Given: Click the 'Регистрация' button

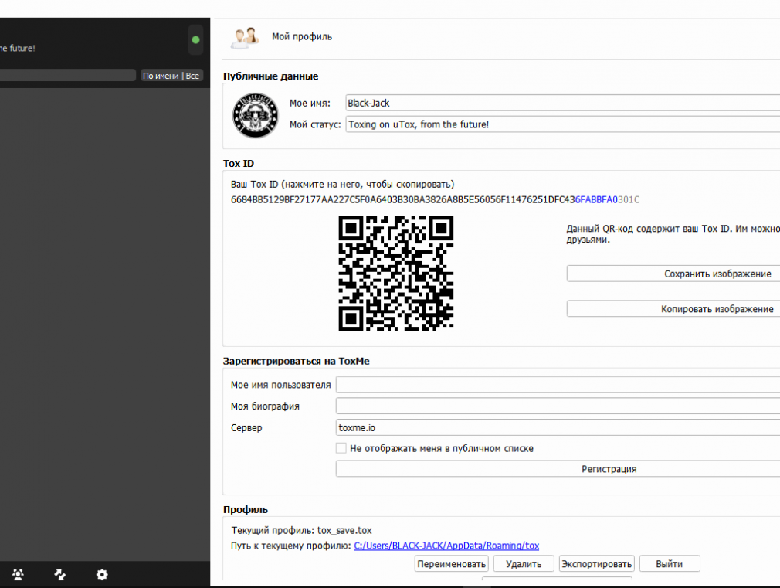Looking at the screenshot, I should [558, 468].
